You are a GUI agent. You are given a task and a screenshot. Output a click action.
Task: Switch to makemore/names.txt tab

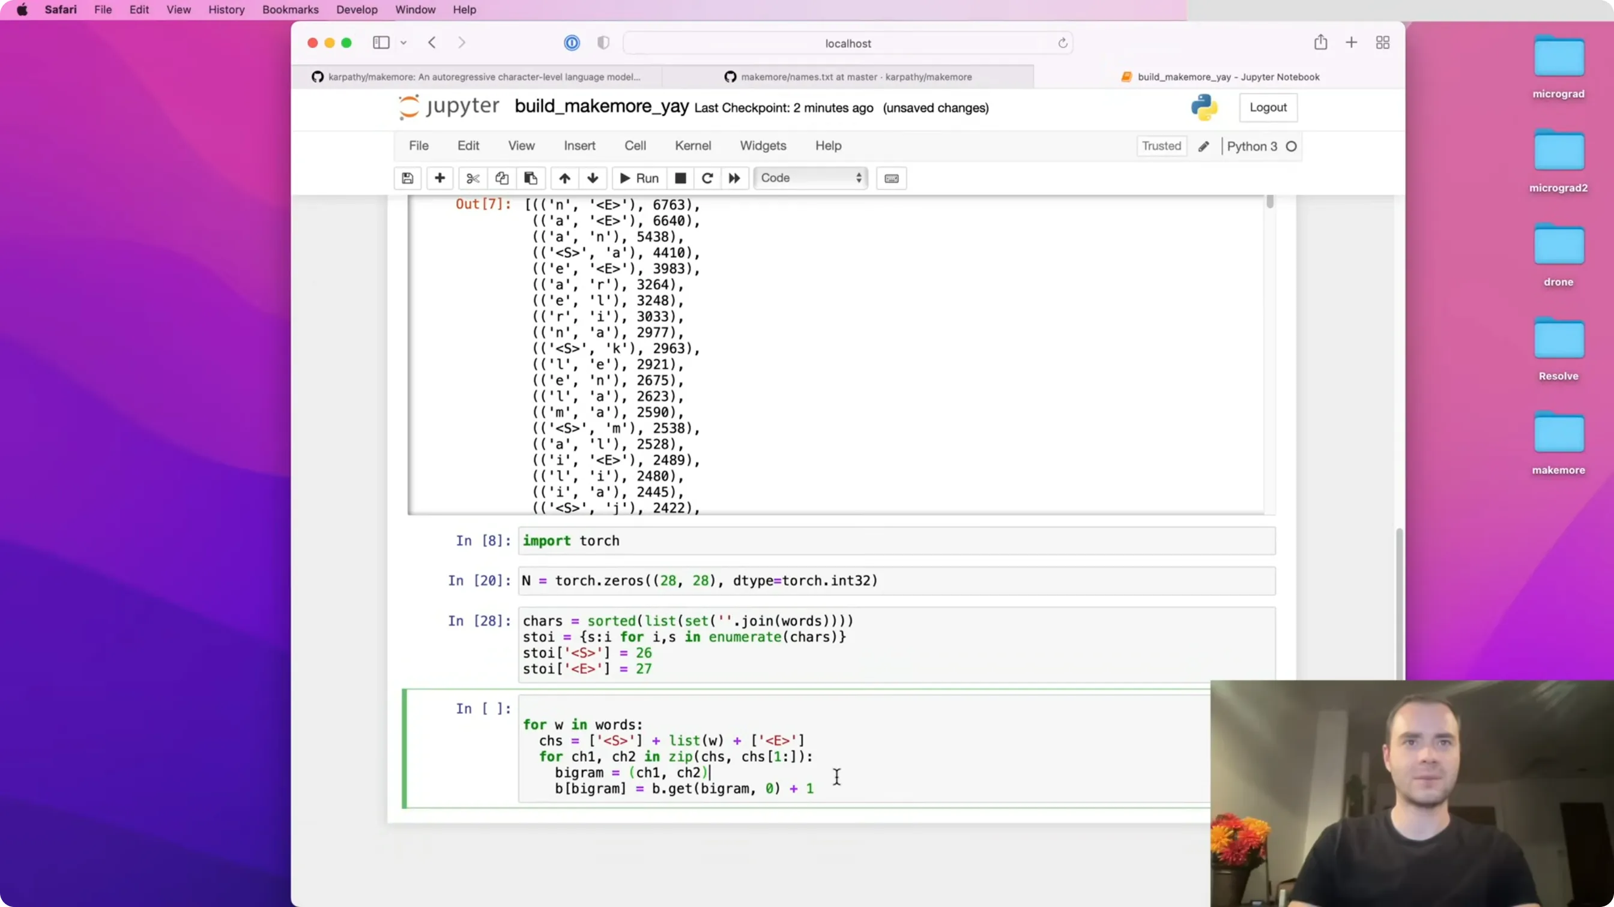[x=848, y=77]
